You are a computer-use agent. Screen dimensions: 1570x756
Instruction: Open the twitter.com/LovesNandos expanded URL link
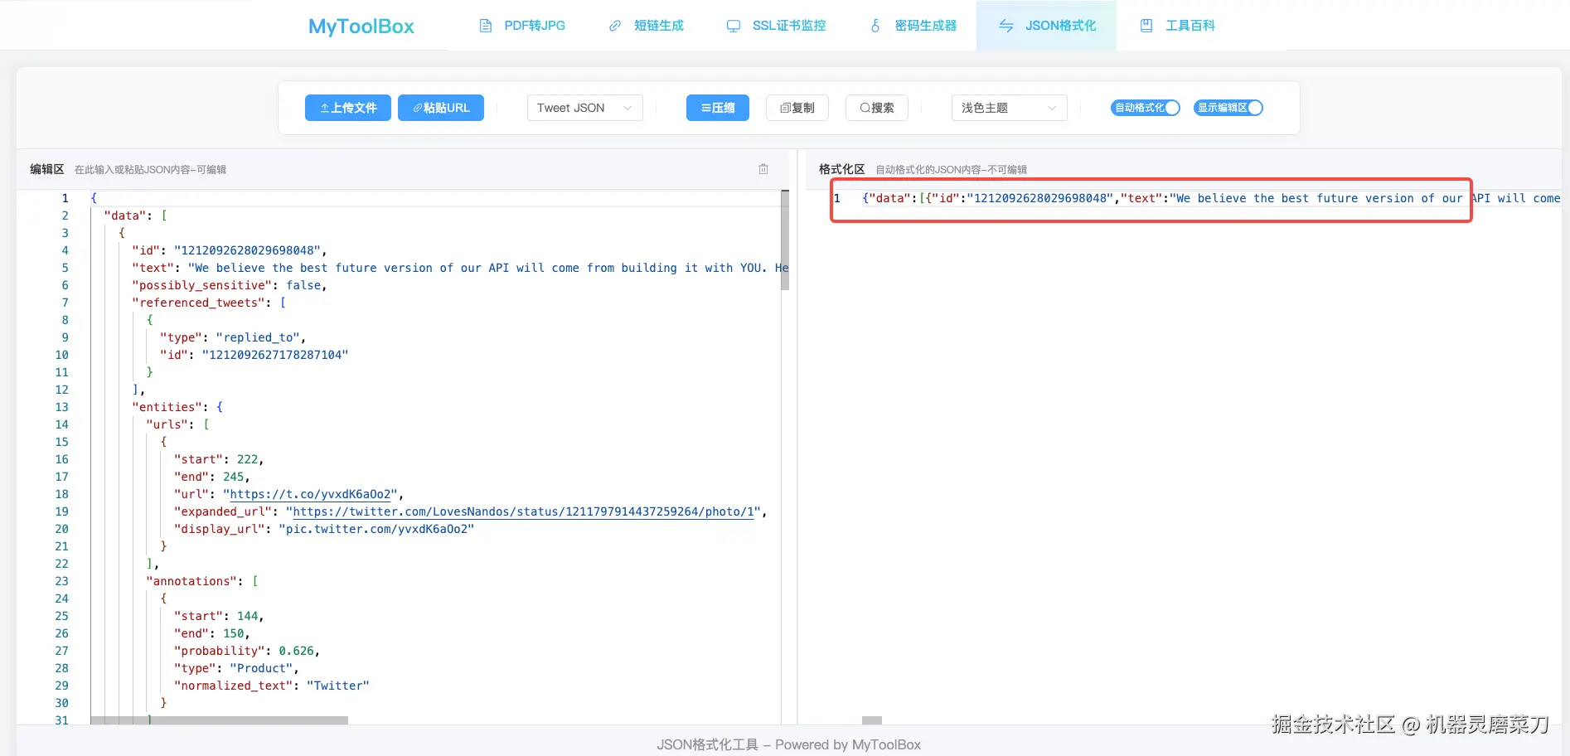524,511
